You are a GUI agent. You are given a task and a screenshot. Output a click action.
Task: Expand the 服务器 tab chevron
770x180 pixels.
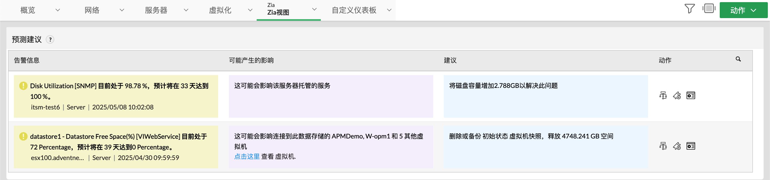pos(186,10)
